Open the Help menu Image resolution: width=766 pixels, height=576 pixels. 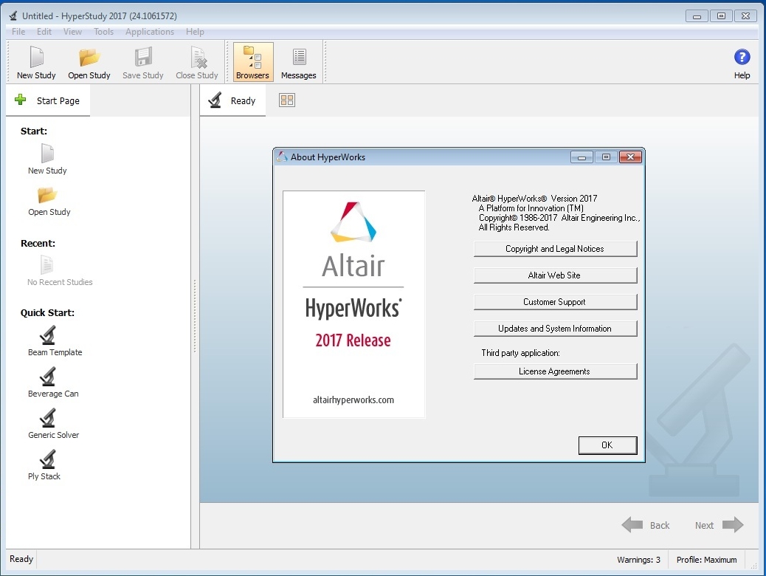coord(195,32)
